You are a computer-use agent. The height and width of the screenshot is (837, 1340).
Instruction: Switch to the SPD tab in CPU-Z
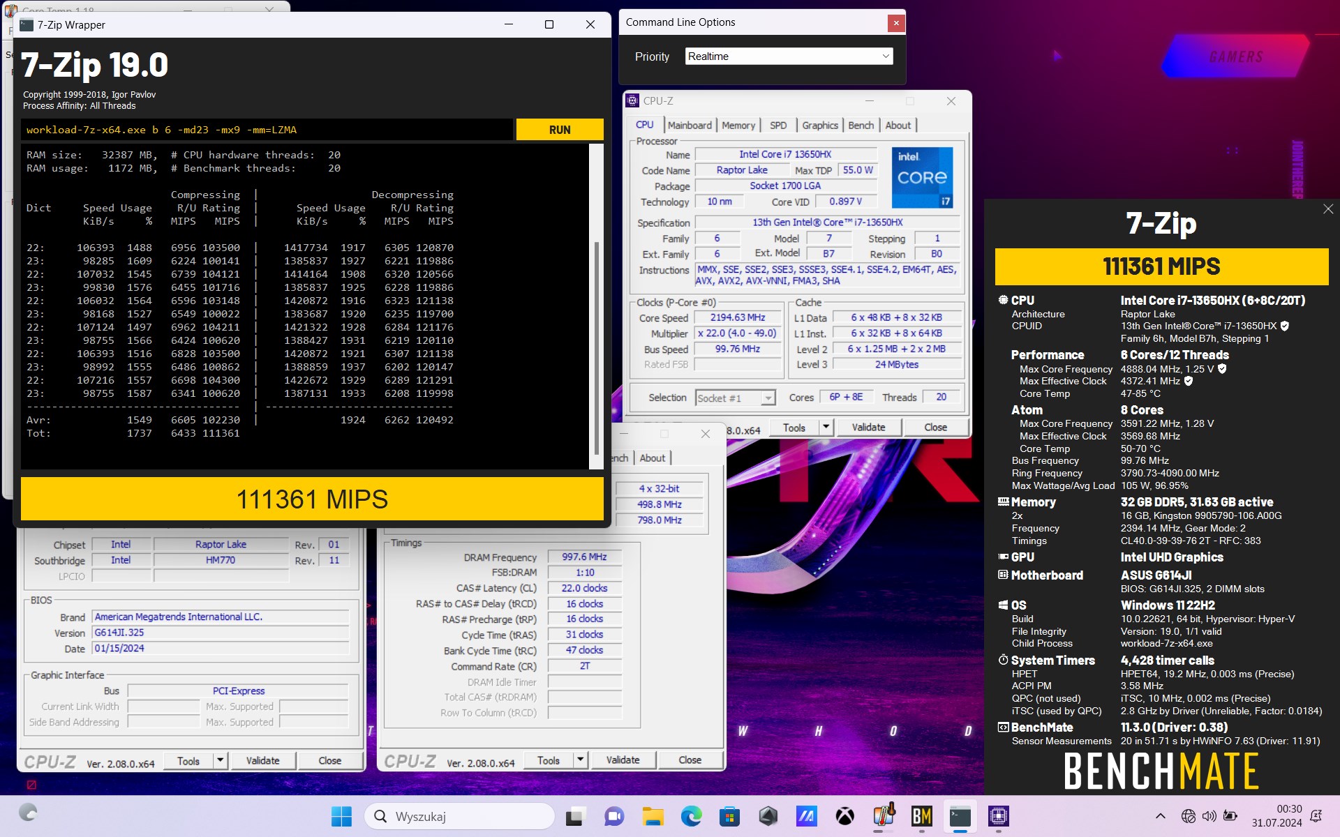(x=778, y=126)
